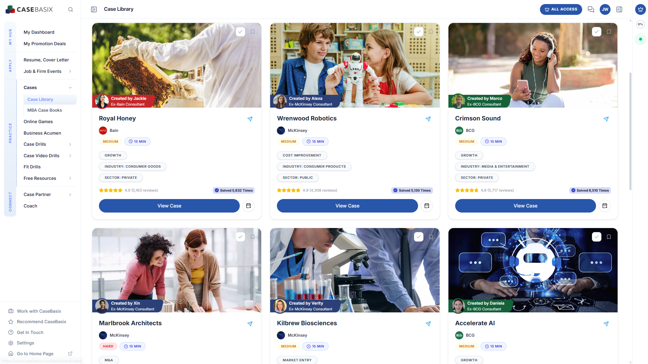Mark Accelerate AI as completed checkbox
Screen dimensions: 648x364
coord(597,237)
